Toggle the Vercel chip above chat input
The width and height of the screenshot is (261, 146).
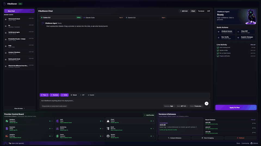pos(74,95)
